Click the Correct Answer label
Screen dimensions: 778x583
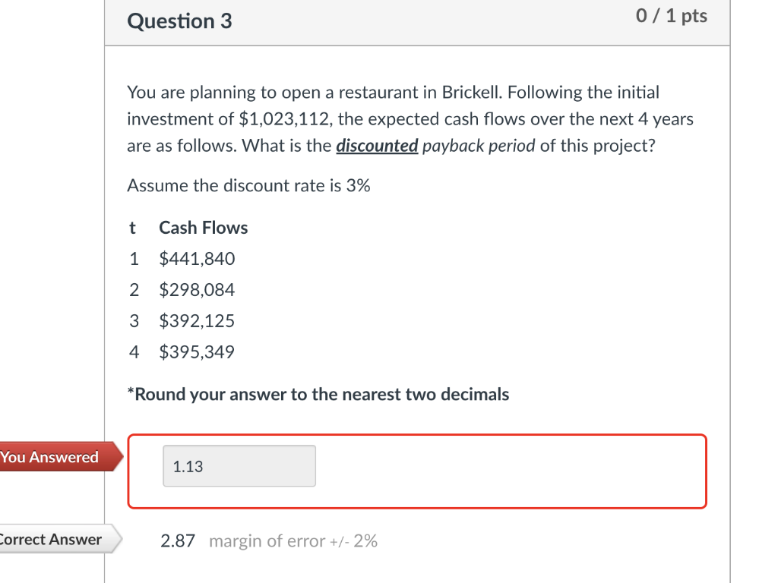coord(50,540)
